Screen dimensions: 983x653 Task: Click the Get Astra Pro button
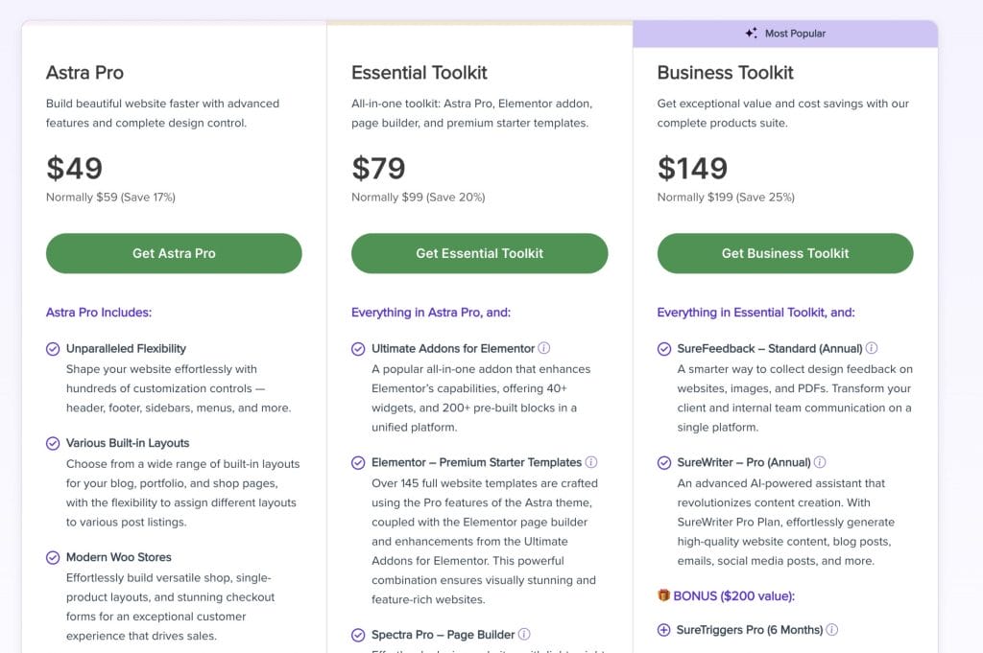pyautogui.click(x=174, y=253)
